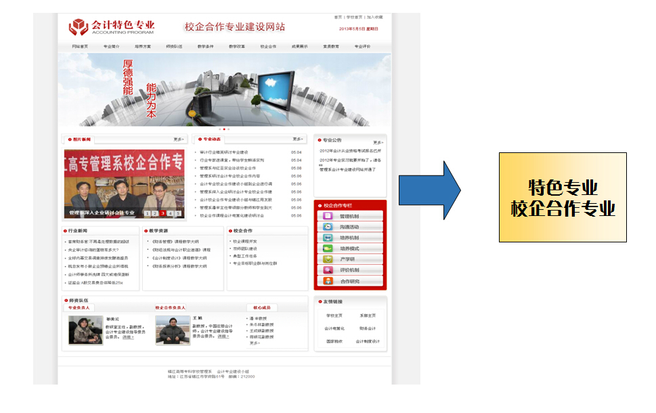The image size is (656, 413).
Task: Click the 沟通活动 clock icon
Action: (328, 227)
